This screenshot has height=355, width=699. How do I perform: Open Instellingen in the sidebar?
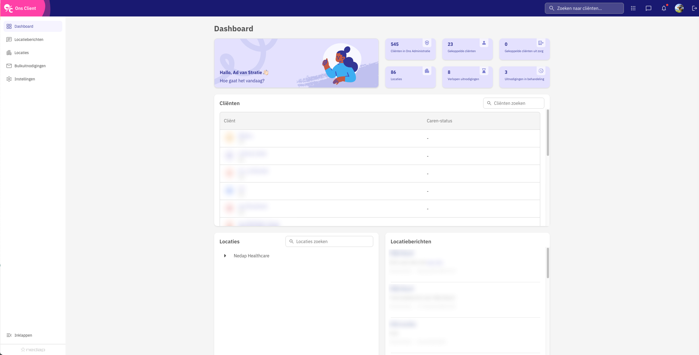(x=33, y=79)
